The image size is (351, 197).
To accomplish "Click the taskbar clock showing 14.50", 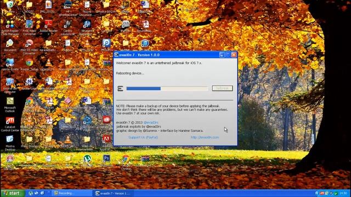I will click(343, 193).
